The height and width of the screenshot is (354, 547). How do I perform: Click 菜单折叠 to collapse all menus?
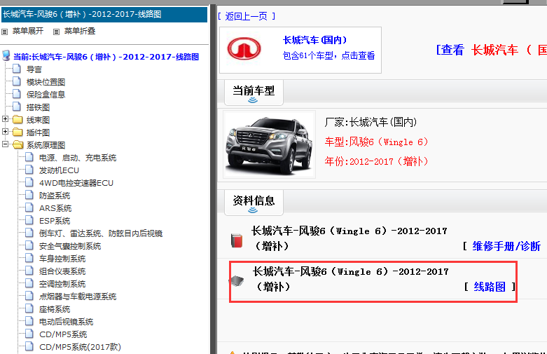tap(80, 31)
